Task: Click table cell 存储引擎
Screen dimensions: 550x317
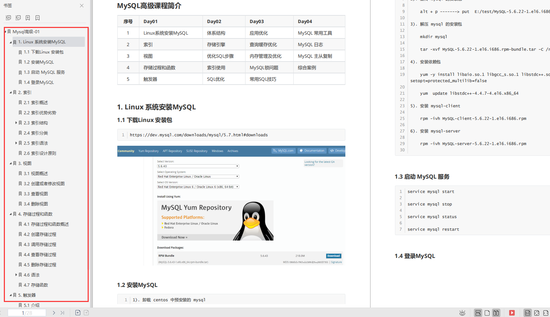Action: pyautogui.click(x=216, y=45)
